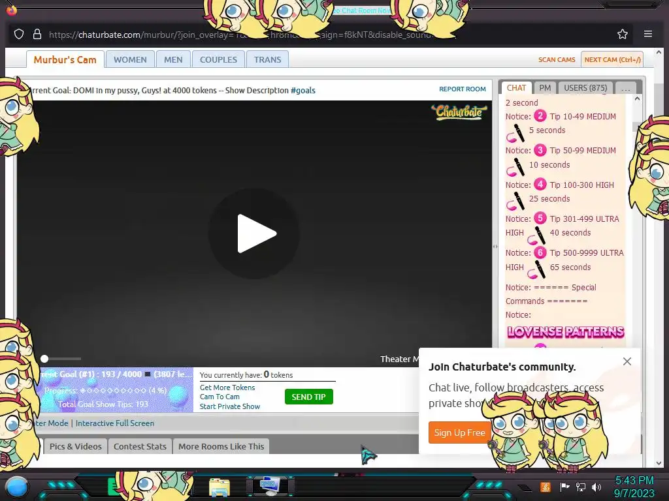Close the Join Chaturbate's community popup
Image resolution: width=669 pixels, height=501 pixels.
pos(627,361)
